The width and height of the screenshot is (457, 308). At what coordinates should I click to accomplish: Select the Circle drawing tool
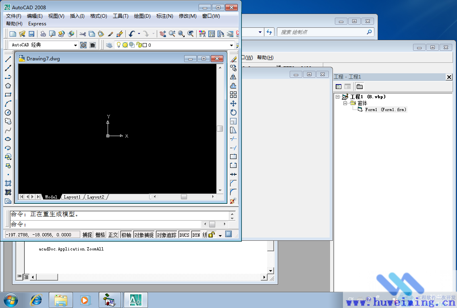[x=8, y=112]
